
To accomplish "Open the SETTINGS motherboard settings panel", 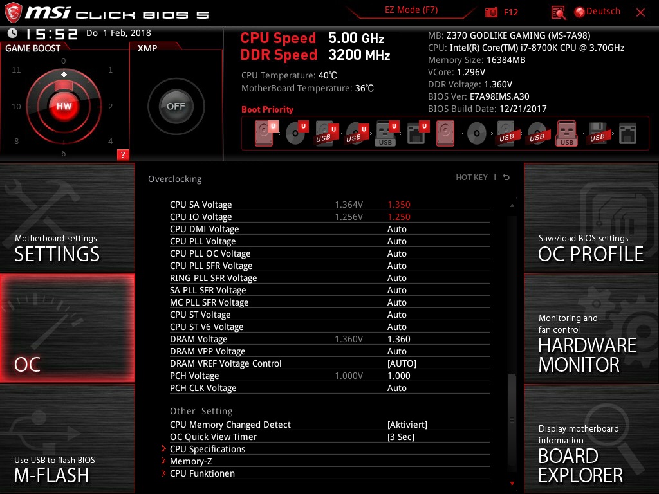I will click(67, 217).
